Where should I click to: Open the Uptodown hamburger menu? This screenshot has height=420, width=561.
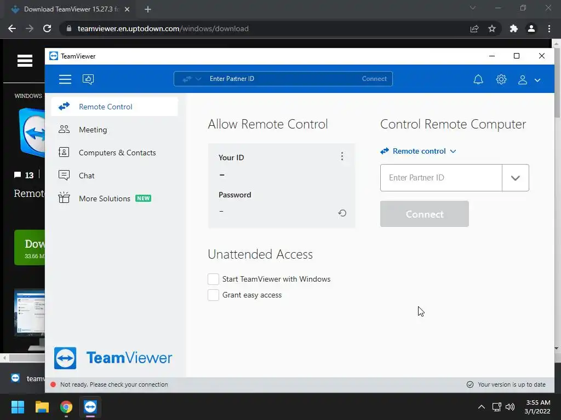[25, 61]
